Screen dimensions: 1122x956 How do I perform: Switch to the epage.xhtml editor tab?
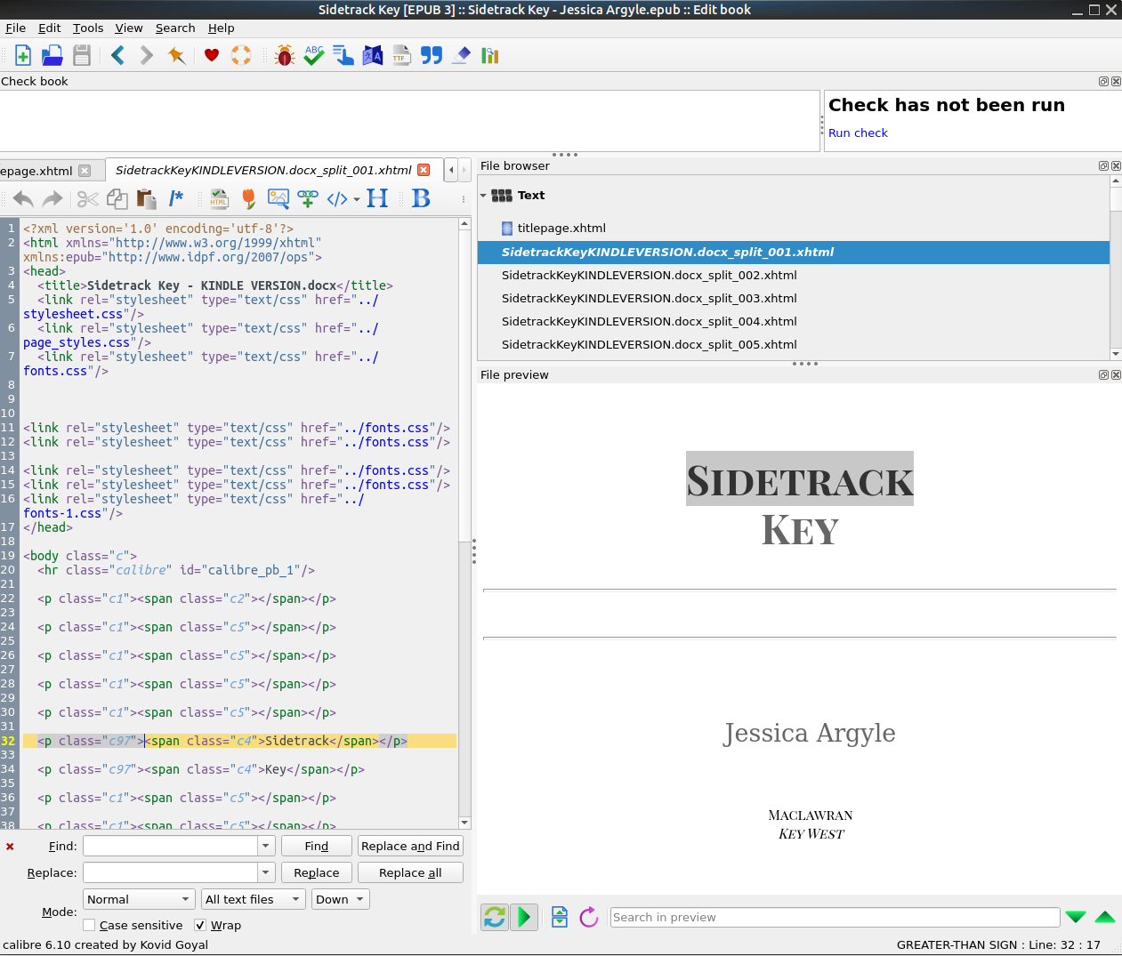point(37,171)
